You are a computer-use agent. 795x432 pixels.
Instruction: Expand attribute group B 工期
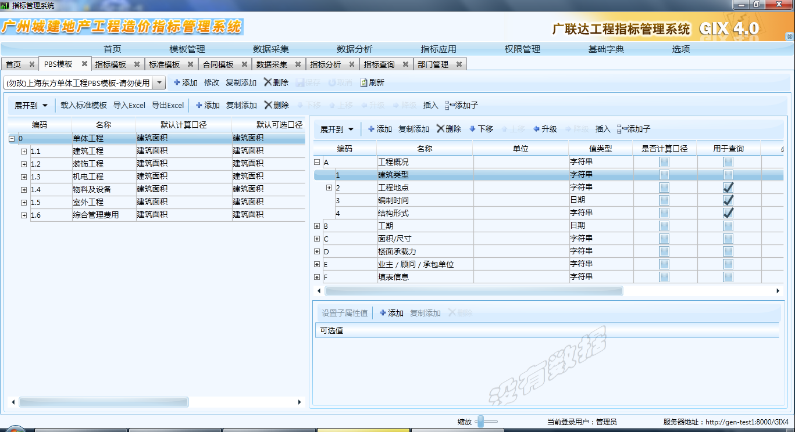[x=317, y=226]
